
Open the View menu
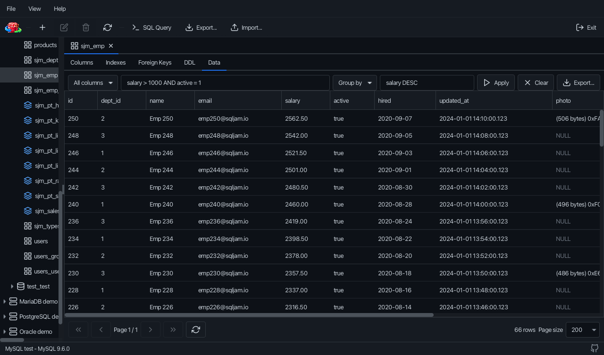pyautogui.click(x=34, y=8)
